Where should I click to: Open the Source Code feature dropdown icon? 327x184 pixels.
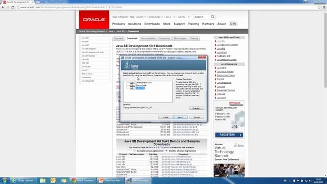(132, 85)
